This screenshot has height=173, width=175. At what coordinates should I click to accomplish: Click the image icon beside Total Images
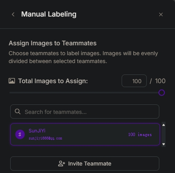point(12,81)
